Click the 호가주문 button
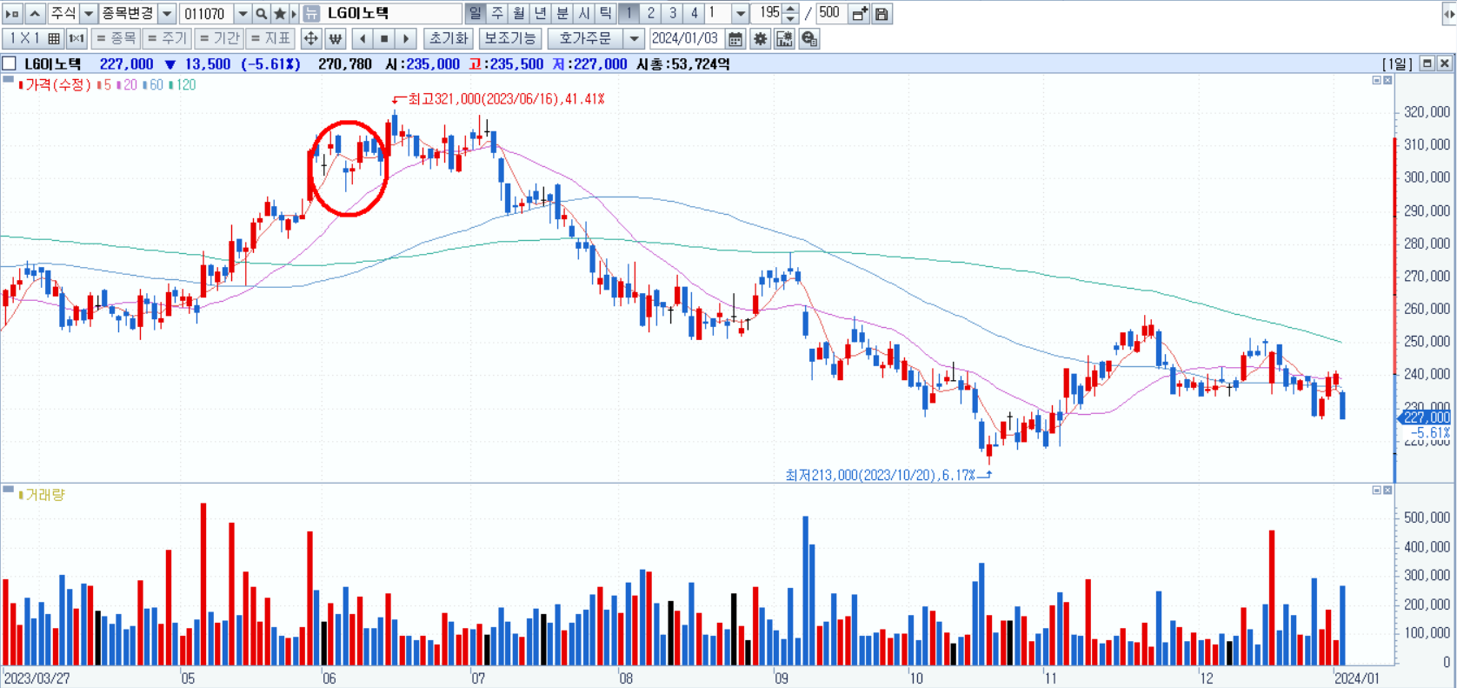Screen dimensions: 1457x688 click(x=585, y=38)
